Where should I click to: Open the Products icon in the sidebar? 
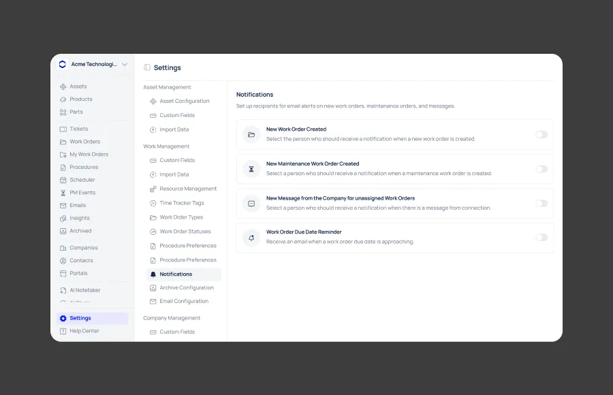[x=63, y=99]
